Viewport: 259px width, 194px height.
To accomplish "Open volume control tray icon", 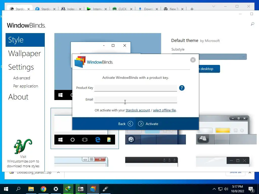I will [x=226, y=189].
